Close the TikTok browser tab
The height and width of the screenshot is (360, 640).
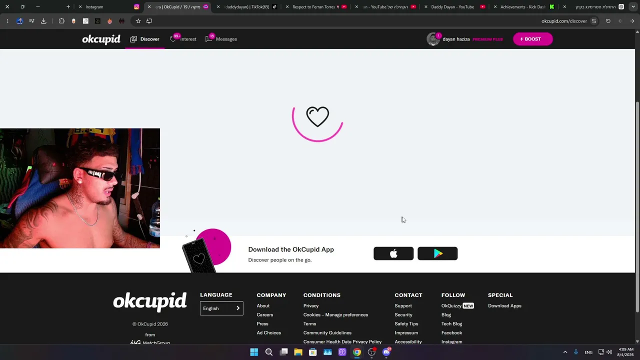(218, 7)
